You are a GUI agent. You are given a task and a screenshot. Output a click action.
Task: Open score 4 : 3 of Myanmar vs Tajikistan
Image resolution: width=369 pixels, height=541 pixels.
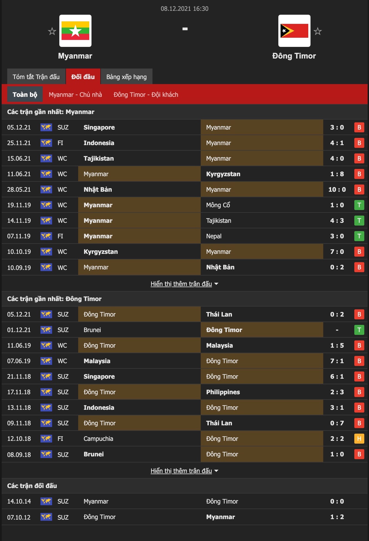[x=337, y=221]
